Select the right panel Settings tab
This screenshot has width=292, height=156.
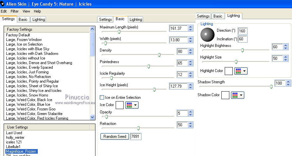pos(203,16)
